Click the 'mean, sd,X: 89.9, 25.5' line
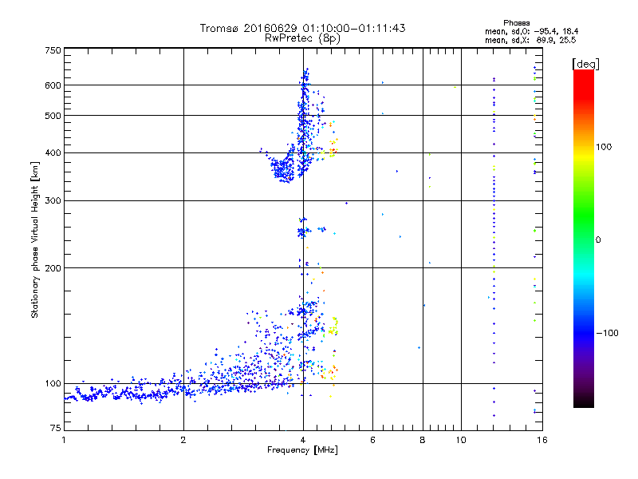 pos(530,40)
